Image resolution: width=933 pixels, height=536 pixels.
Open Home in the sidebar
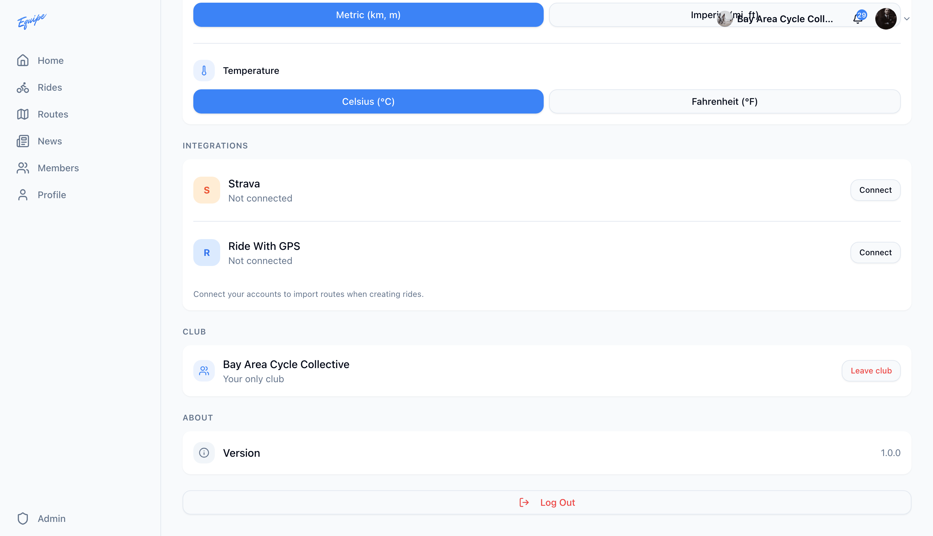[x=50, y=60]
